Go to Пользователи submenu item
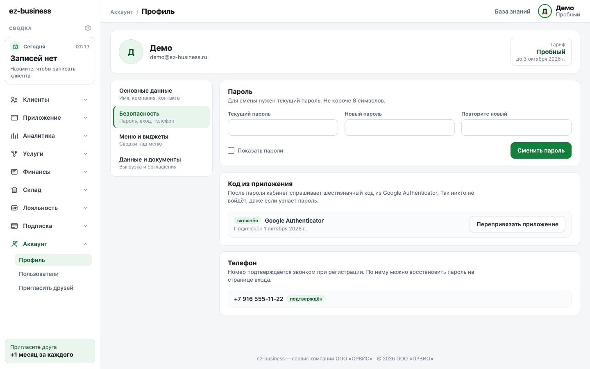 coord(53,274)
